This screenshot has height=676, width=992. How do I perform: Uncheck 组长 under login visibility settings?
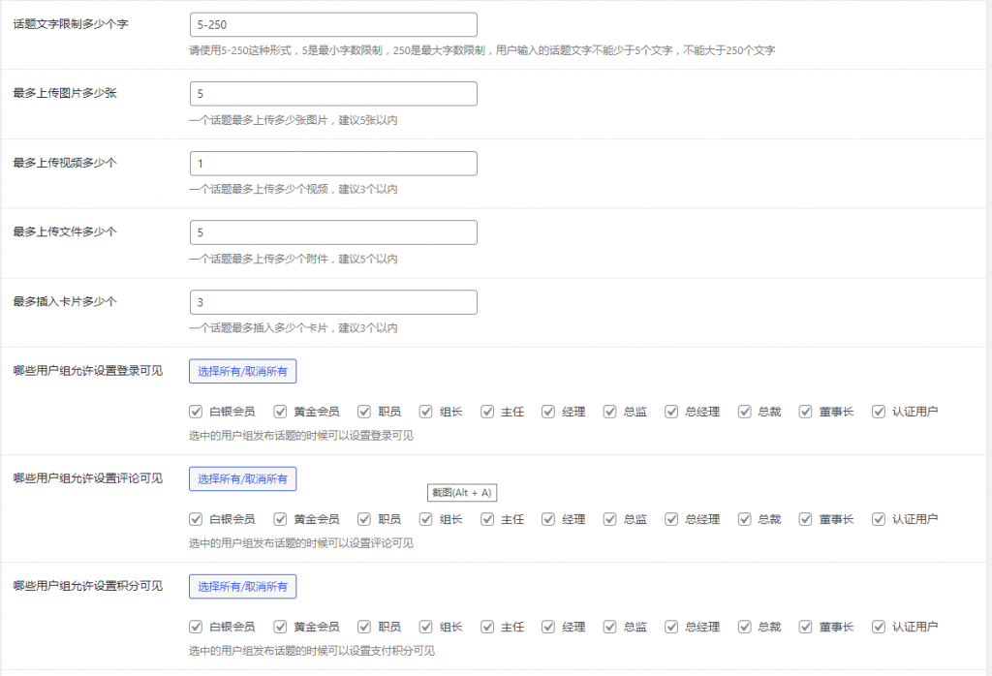coord(425,411)
